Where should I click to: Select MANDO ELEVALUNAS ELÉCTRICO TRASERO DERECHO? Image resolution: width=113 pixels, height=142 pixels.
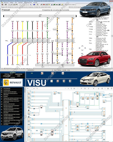point(12,106)
